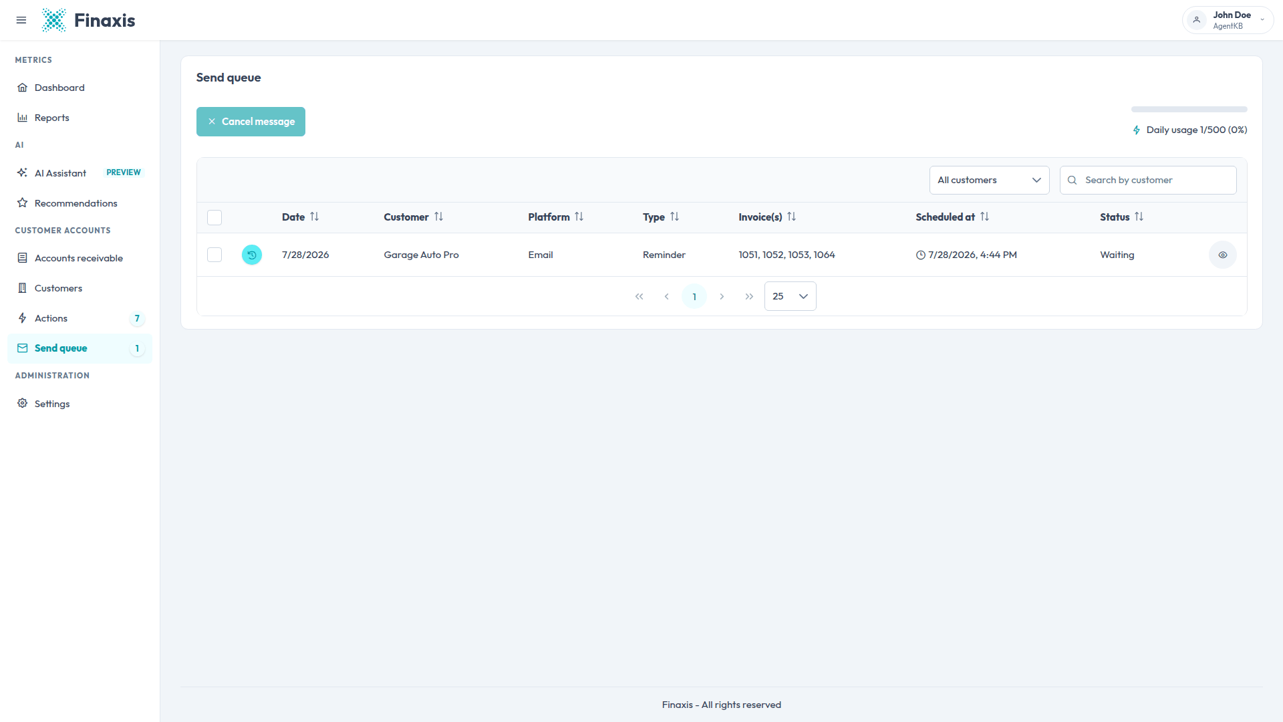Click the search magnifier icon
Screen dimensions: 1283x722
point(1072,180)
